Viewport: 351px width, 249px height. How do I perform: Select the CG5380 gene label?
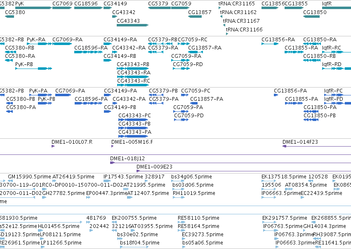click(15, 12)
